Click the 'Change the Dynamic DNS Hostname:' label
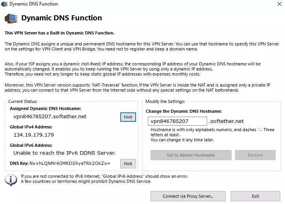This screenshot has width=285, height=204. [184, 111]
